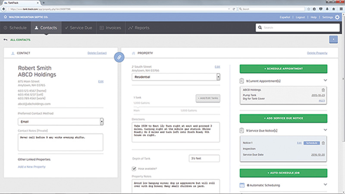Click the TankTrack search box

pyautogui.click(x=298, y=28)
